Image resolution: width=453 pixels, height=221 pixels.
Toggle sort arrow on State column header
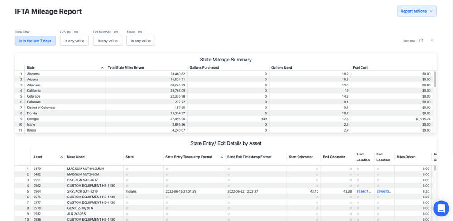(x=102, y=68)
